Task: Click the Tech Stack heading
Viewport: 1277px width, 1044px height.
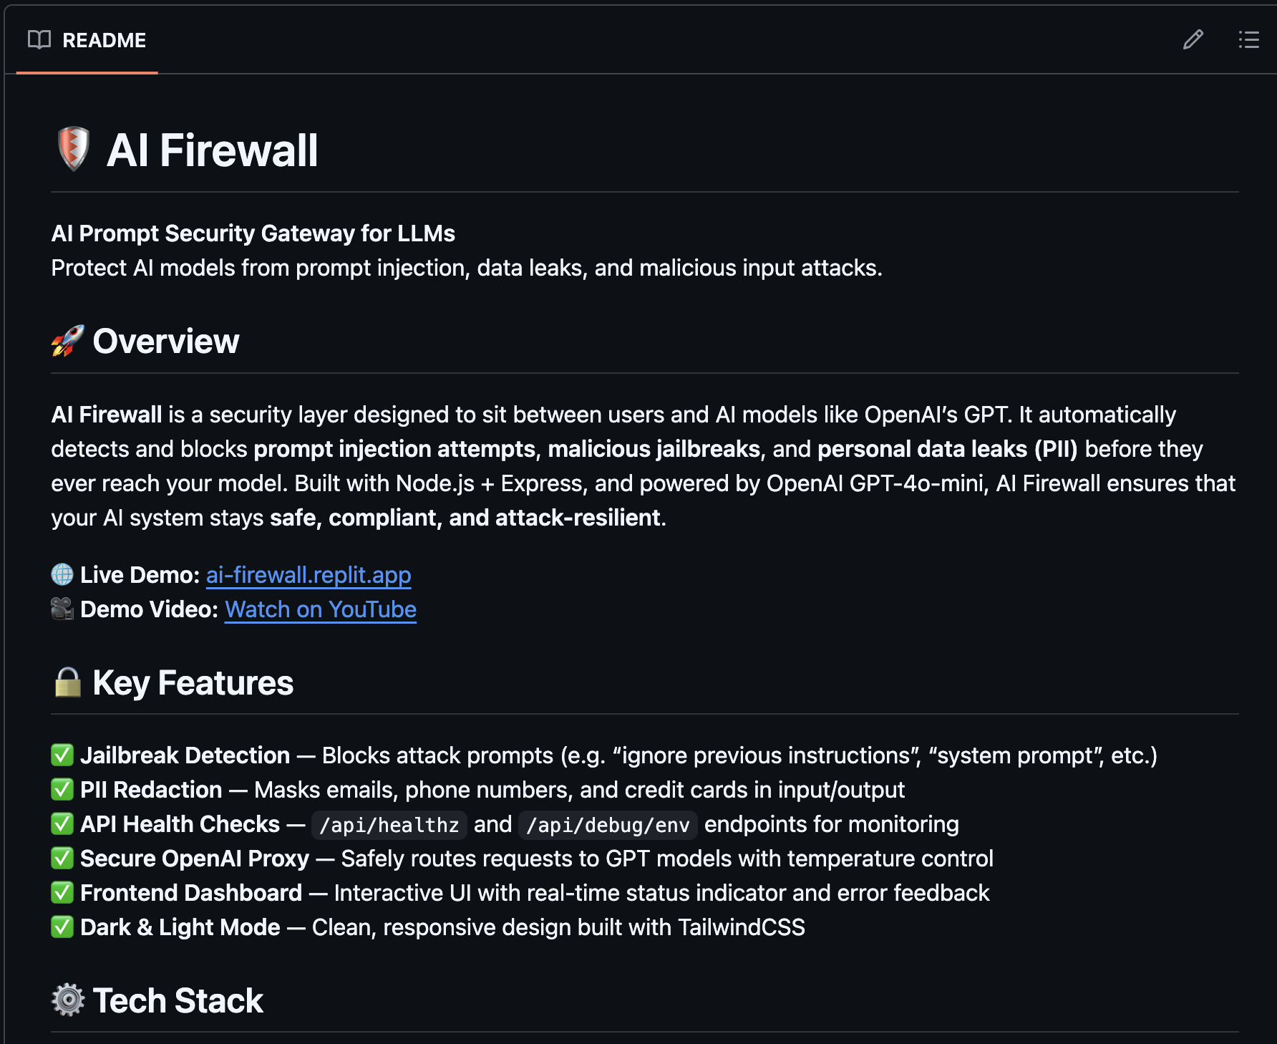Action: (x=178, y=1000)
